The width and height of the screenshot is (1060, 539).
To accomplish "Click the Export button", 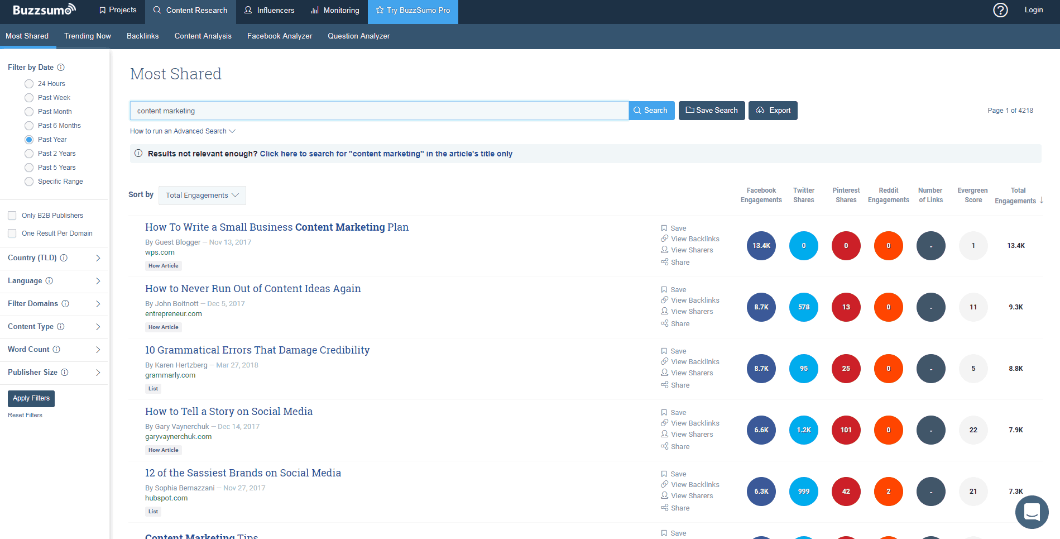I will (773, 111).
